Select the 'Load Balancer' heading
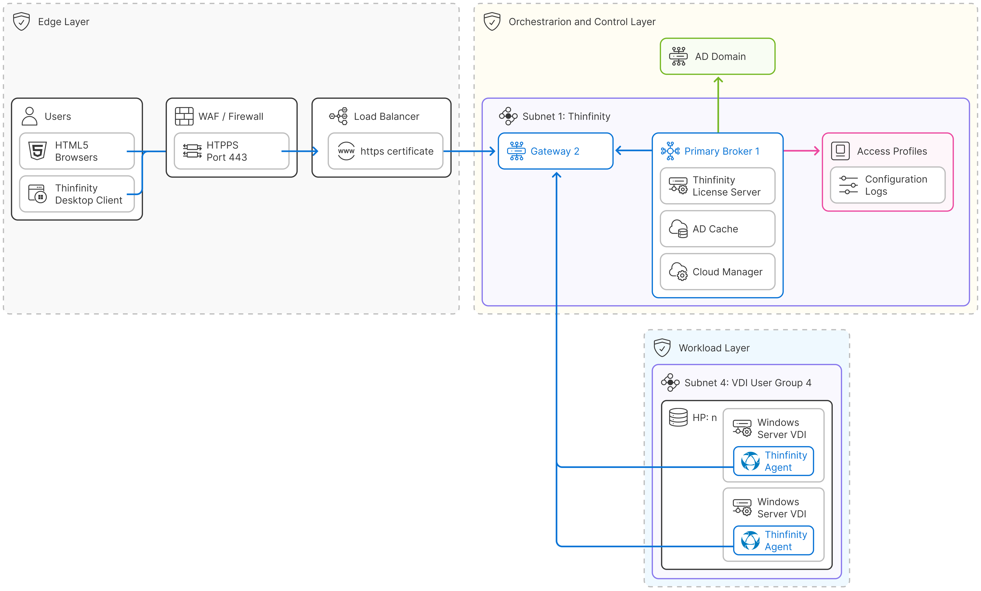Image resolution: width=981 pixels, height=591 pixels. 387,117
